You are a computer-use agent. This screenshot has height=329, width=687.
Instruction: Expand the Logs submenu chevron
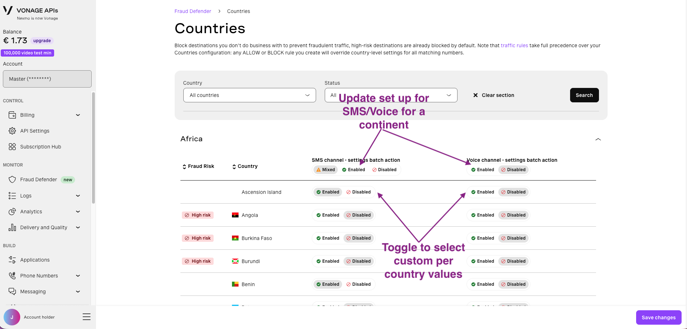pyautogui.click(x=78, y=196)
